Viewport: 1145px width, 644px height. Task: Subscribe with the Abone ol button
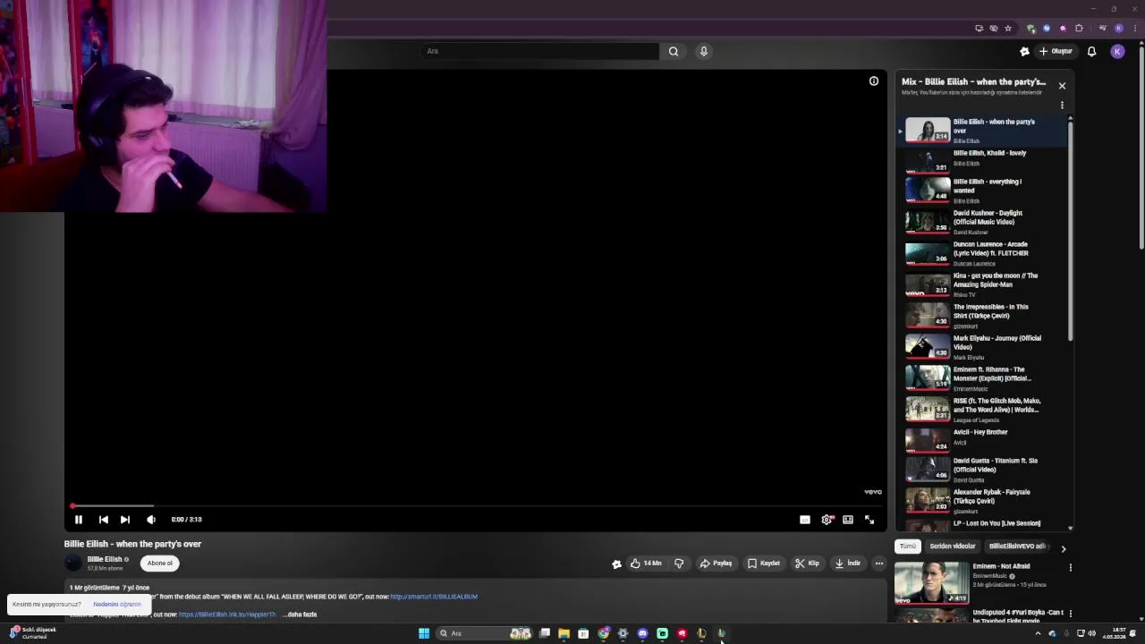pos(160,563)
